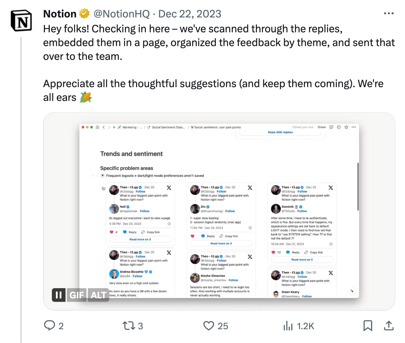Pause the GIF using the pause control
This screenshot has width=405, height=343.
(x=59, y=295)
